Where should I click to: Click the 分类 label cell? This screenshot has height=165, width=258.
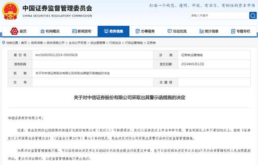tap(166, 55)
